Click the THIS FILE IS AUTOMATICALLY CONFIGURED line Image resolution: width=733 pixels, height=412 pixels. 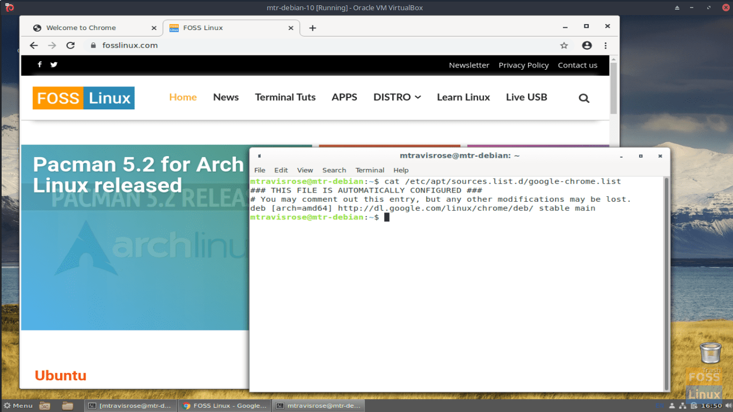pos(366,190)
